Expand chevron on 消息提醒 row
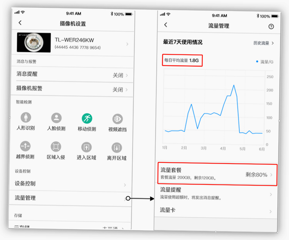 pyautogui.click(x=127, y=75)
